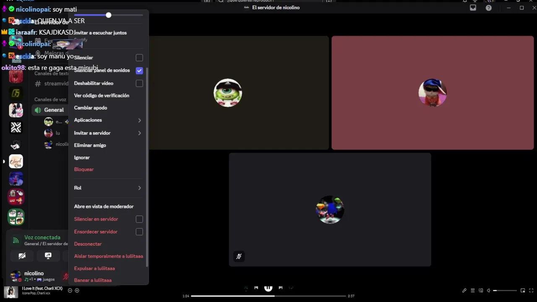The width and height of the screenshot is (537, 302).
Task: Open the cream script-logo server icon
Action: [16, 161]
